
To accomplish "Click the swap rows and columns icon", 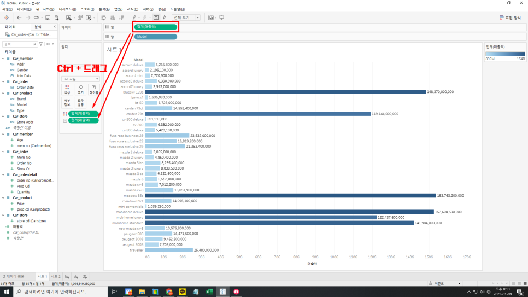I will coord(104,18).
